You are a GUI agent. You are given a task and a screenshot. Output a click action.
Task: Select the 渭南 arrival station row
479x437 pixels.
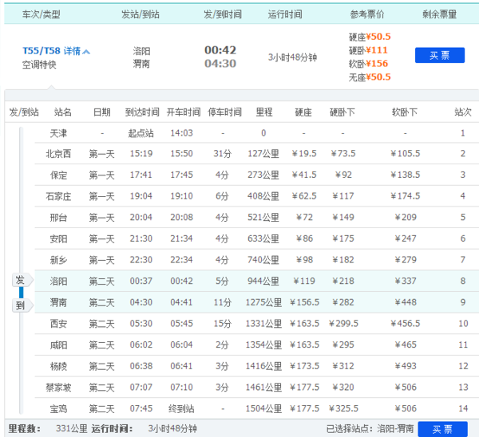(x=59, y=302)
